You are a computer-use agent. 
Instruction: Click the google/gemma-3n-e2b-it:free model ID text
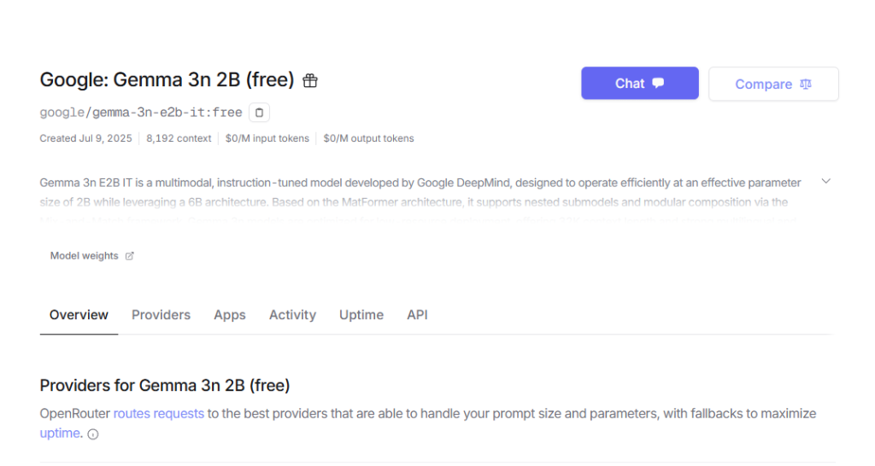pyautogui.click(x=141, y=113)
